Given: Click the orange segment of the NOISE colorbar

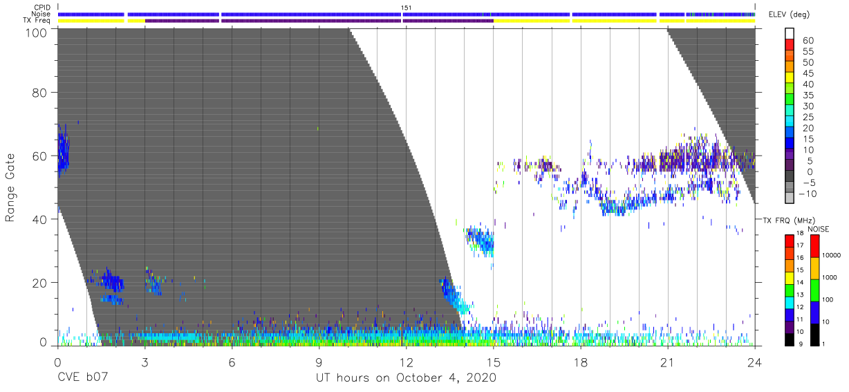Looking at the screenshot, I should 815,268.
